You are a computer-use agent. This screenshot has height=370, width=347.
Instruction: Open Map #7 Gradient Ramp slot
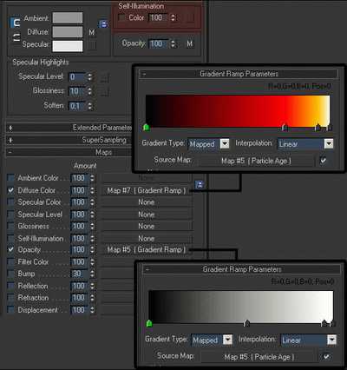[147, 190]
